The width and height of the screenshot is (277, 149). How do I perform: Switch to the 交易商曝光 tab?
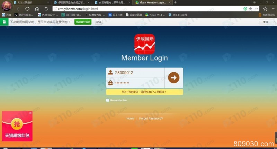point(112,2)
